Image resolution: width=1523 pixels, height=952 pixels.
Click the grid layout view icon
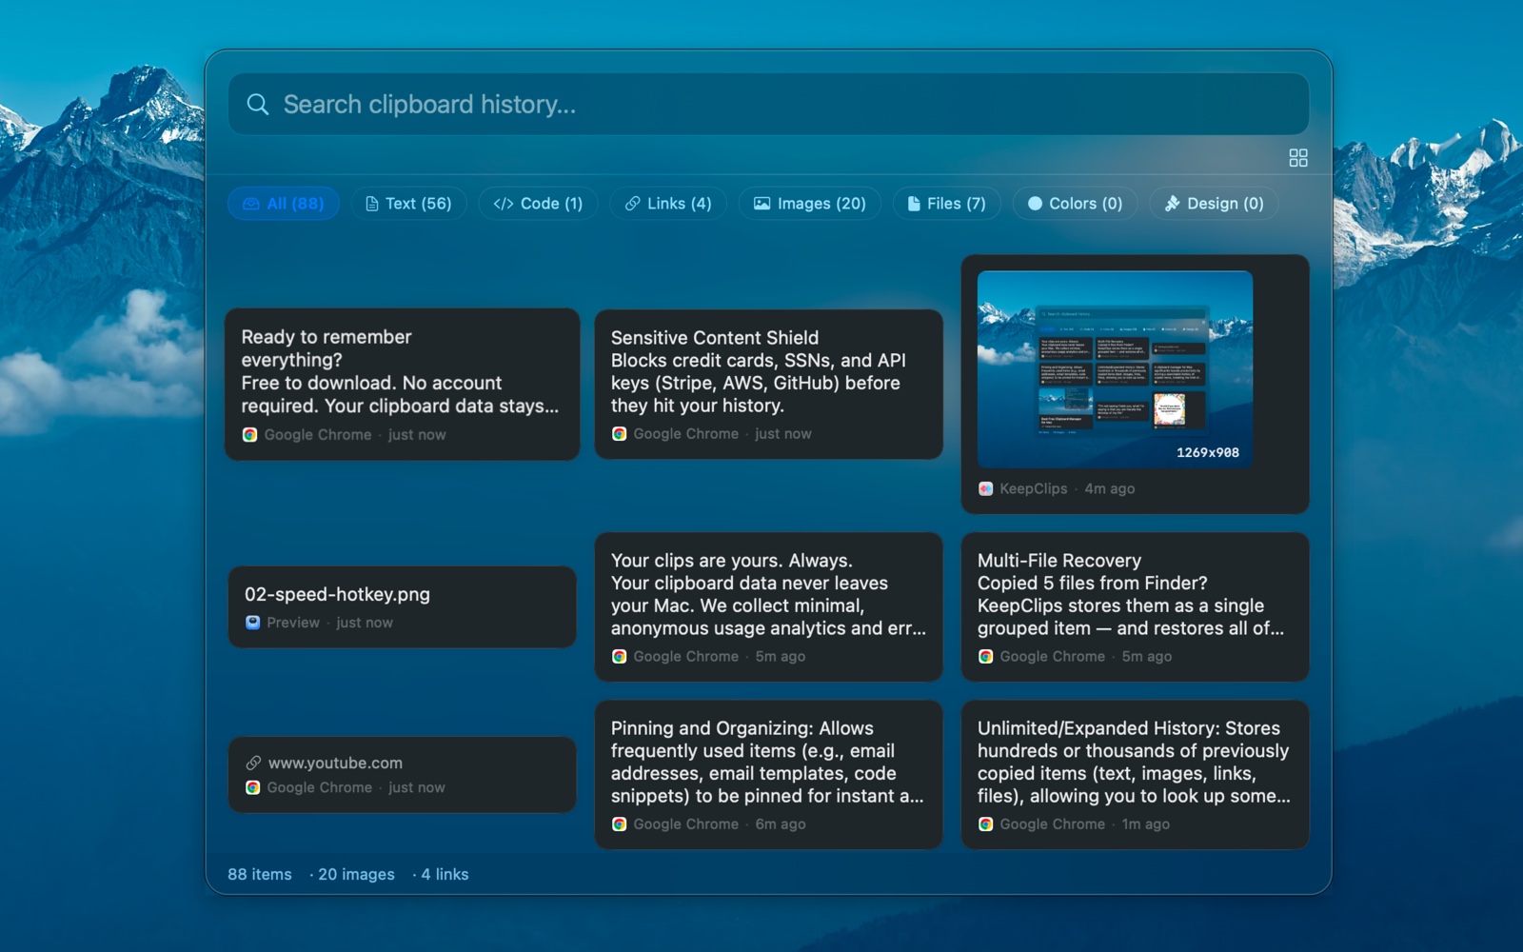(x=1298, y=158)
